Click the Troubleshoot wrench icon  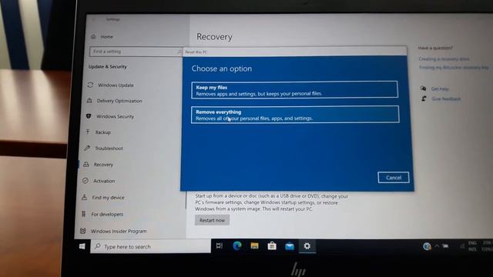(87, 148)
